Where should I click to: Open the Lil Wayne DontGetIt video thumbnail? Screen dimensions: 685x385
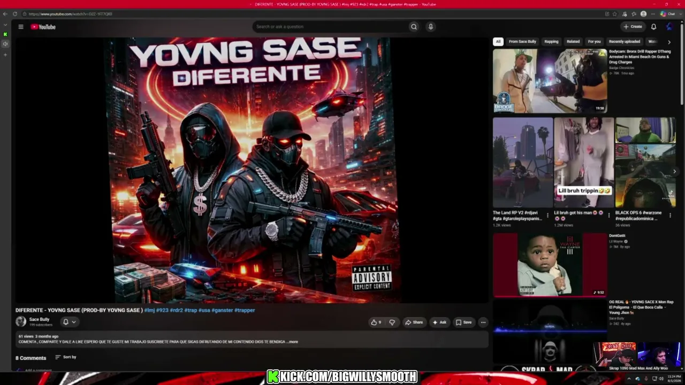tap(550, 265)
